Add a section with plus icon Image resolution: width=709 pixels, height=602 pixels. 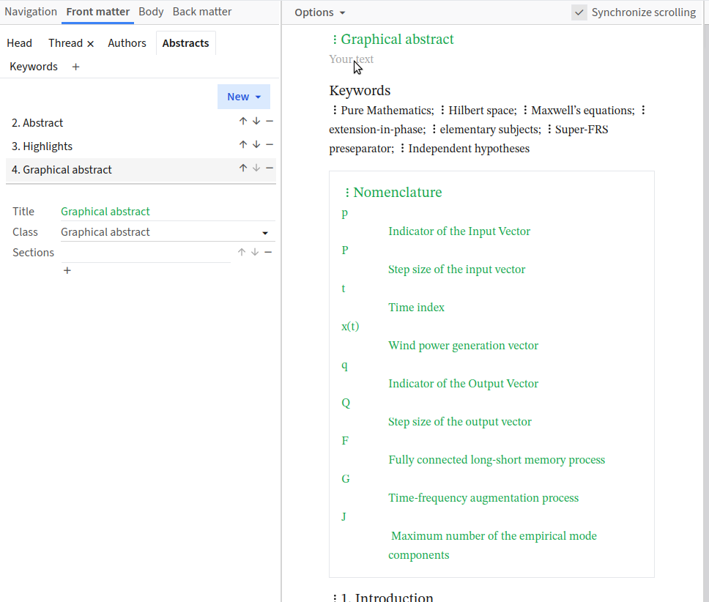click(67, 271)
